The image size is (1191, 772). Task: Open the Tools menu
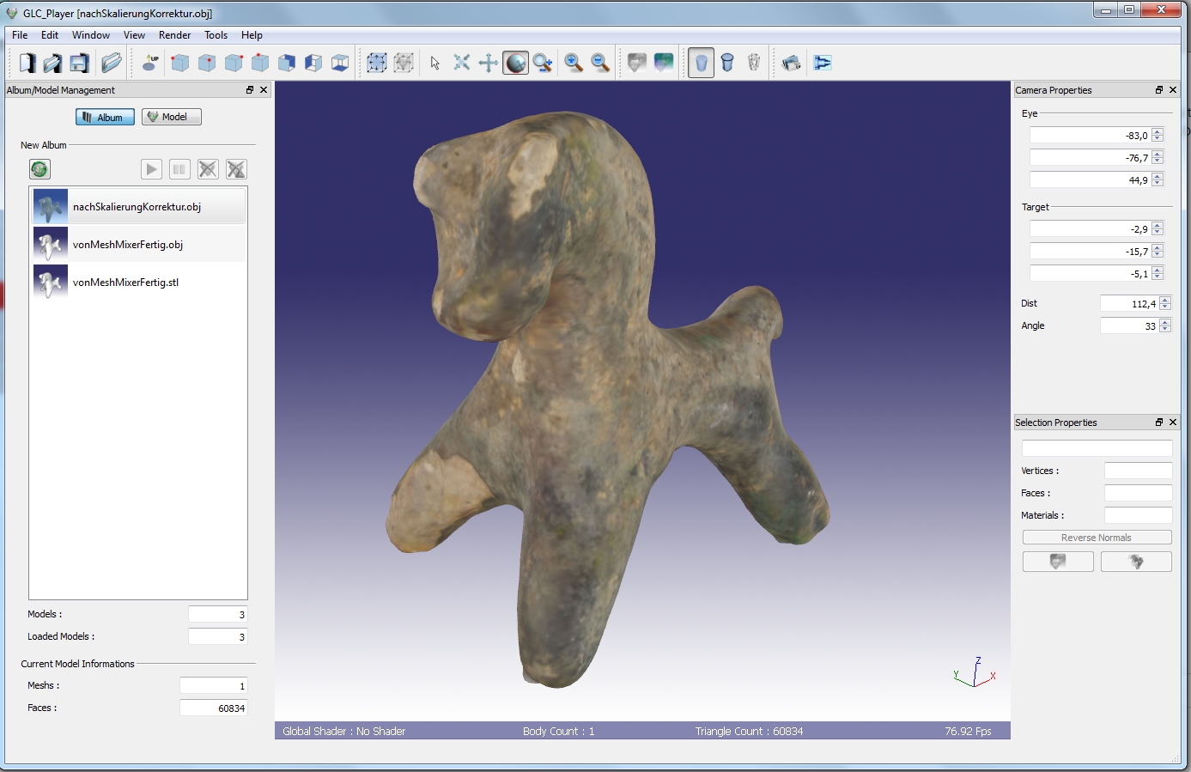[x=216, y=35]
